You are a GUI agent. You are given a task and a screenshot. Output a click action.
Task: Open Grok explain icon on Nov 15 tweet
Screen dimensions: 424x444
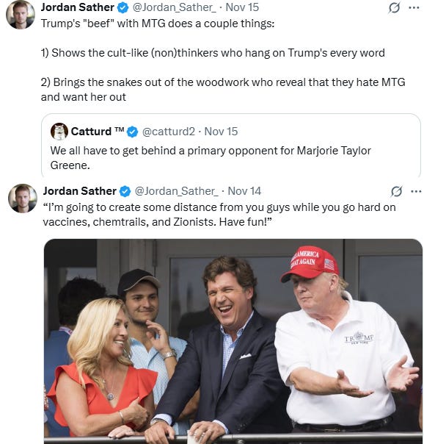click(x=394, y=8)
